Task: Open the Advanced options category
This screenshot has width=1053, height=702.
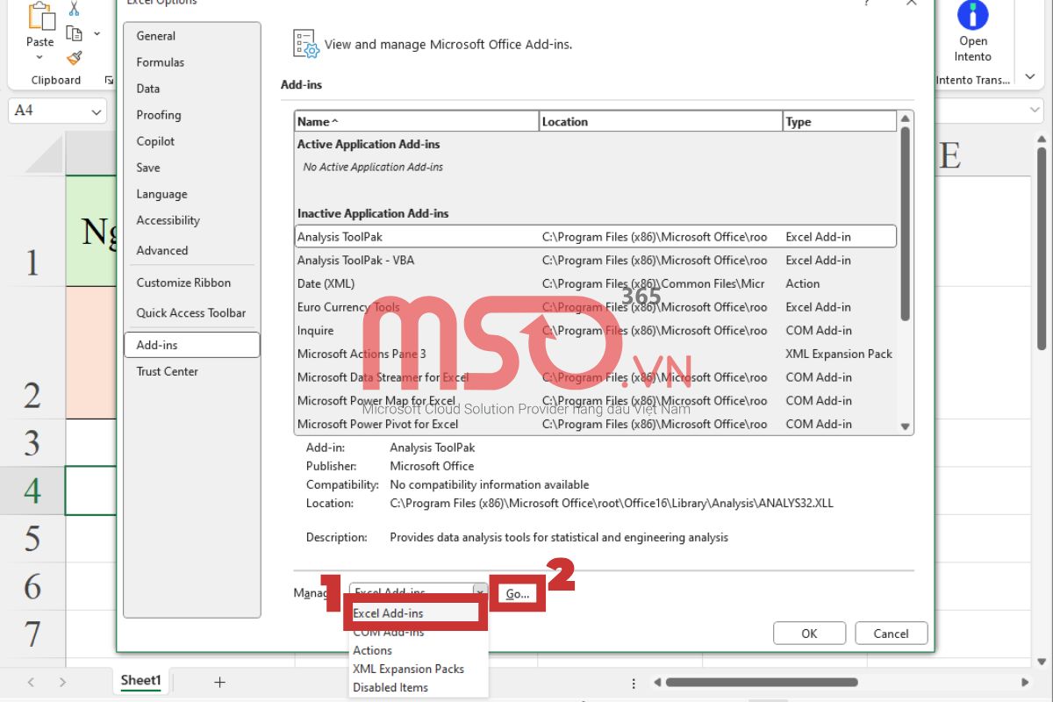Action: pos(192,250)
